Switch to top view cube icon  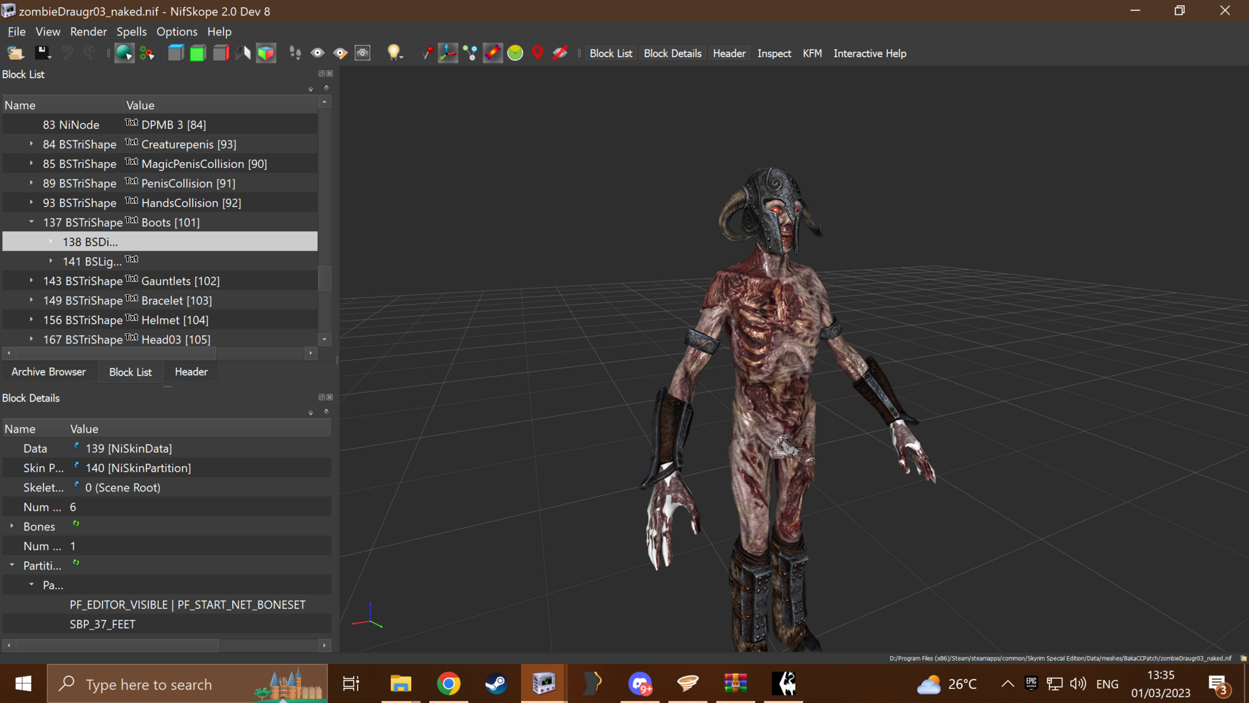point(176,53)
